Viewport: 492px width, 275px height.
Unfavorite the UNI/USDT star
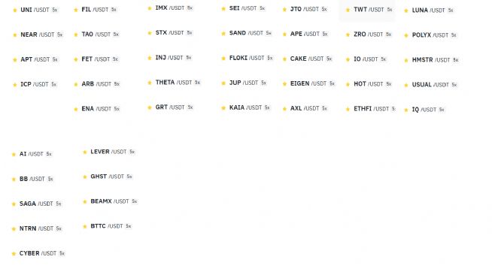[x=15, y=11]
